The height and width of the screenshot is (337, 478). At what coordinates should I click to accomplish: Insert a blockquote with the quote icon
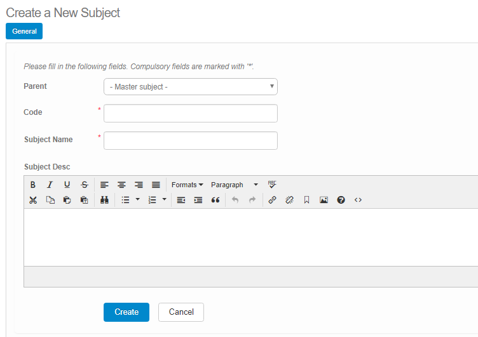click(215, 200)
